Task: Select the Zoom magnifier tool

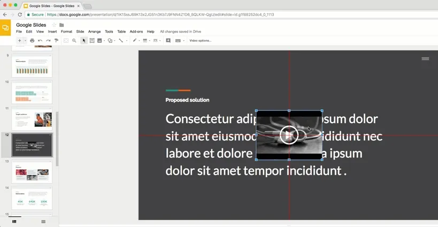Action: (74, 41)
